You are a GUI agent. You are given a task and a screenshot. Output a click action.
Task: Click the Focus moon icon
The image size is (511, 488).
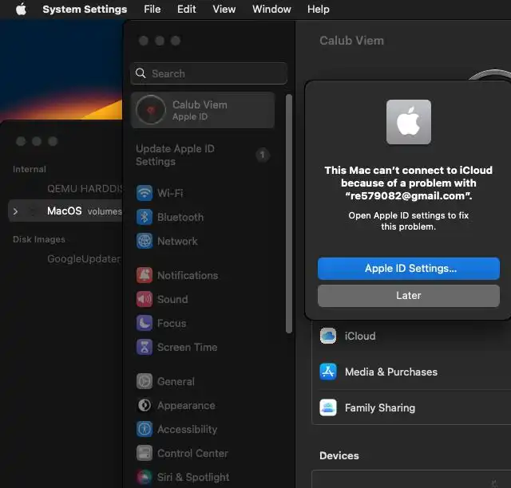click(x=145, y=323)
